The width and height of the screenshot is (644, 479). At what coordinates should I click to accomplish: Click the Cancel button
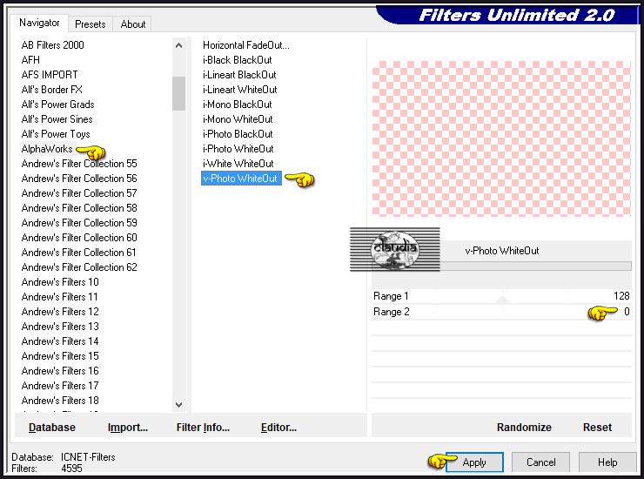[x=540, y=462]
